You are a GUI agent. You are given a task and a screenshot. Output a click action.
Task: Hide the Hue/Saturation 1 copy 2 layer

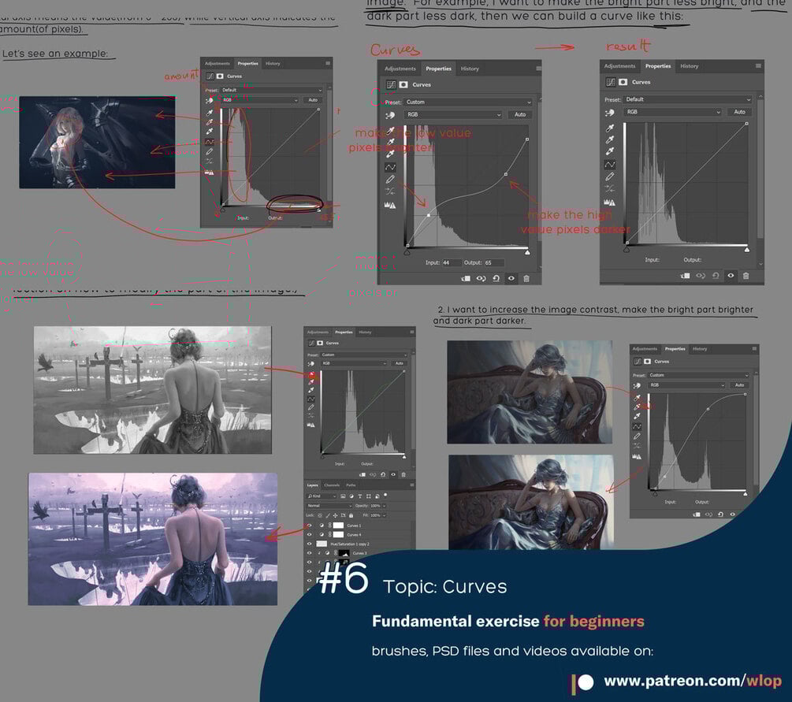pyautogui.click(x=310, y=544)
